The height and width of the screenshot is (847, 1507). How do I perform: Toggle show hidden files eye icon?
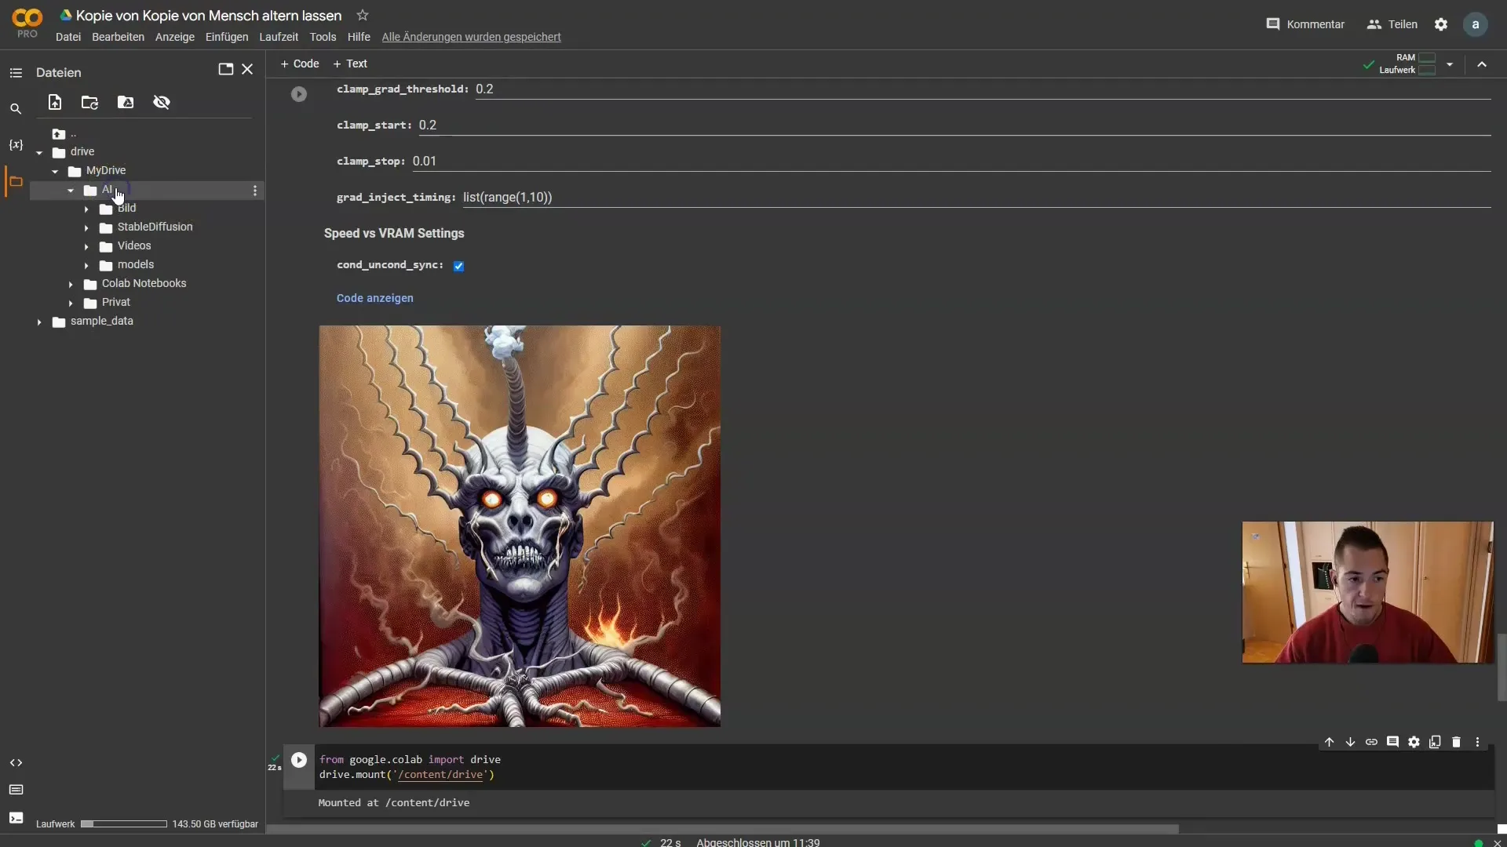(x=162, y=102)
